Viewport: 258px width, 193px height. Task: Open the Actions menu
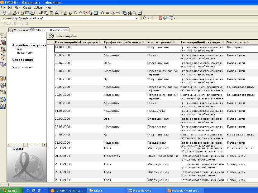[38, 8]
